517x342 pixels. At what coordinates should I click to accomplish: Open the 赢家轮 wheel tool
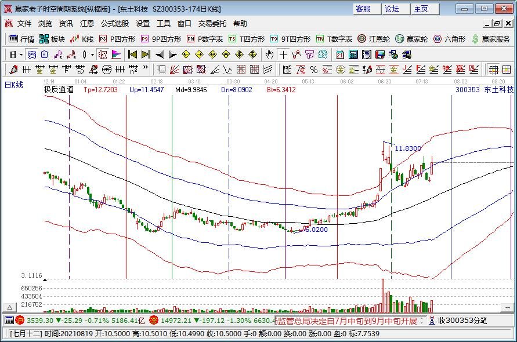[x=411, y=39]
